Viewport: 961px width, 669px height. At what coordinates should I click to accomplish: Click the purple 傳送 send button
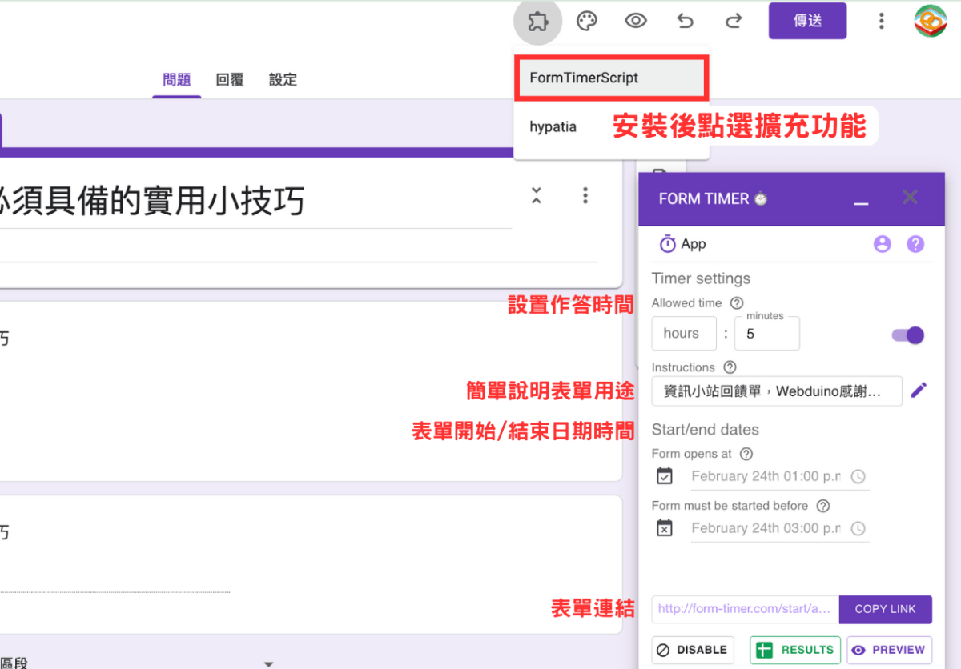pos(807,21)
